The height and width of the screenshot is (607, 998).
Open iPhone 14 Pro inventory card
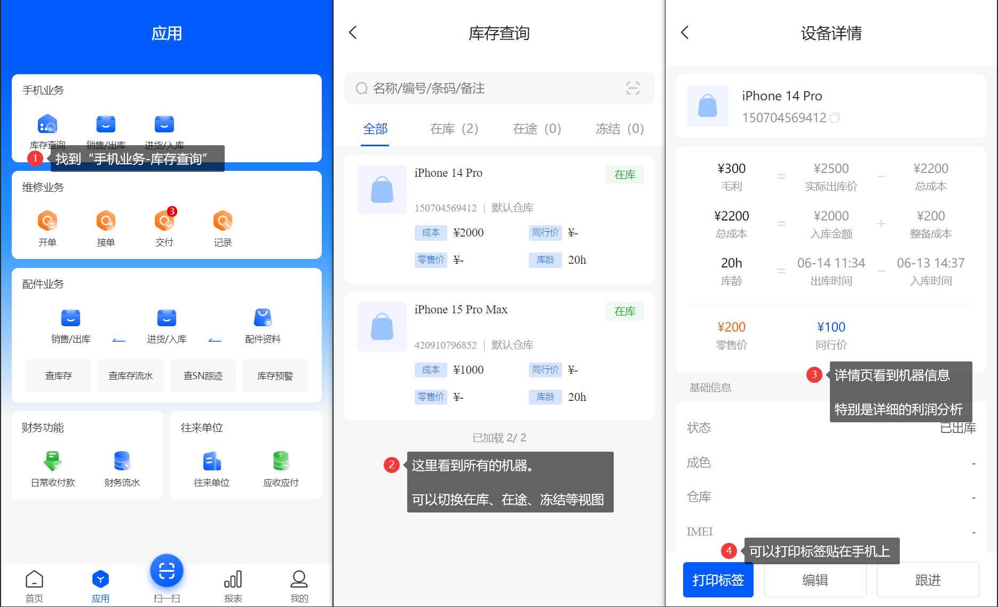click(500, 219)
